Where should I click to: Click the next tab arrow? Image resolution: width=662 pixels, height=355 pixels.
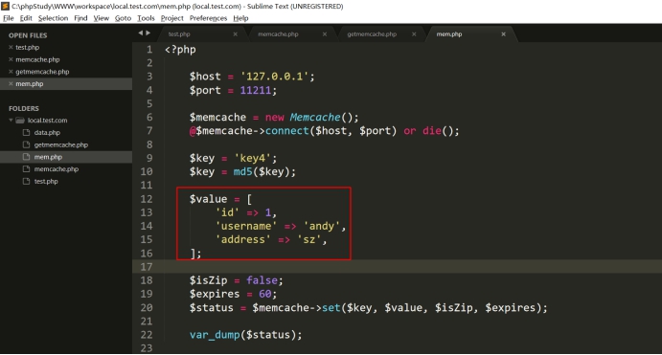148,33
